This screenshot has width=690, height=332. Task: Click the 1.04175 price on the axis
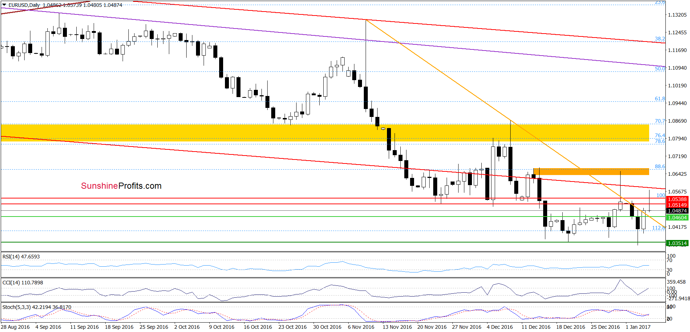coord(677,227)
